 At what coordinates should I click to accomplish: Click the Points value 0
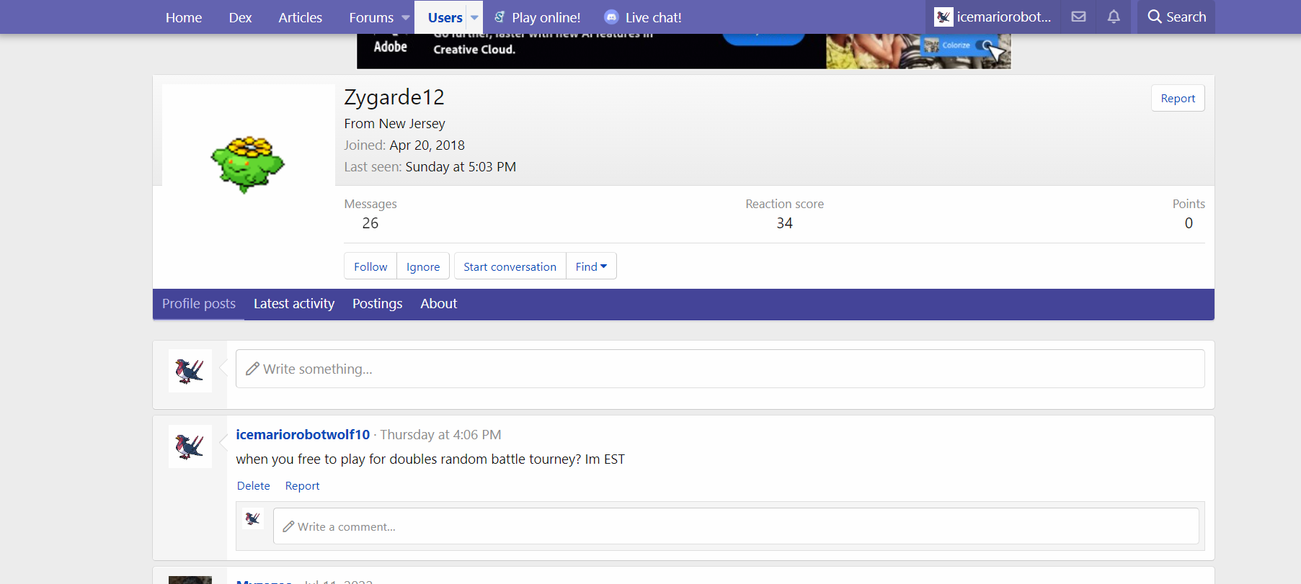point(1189,223)
